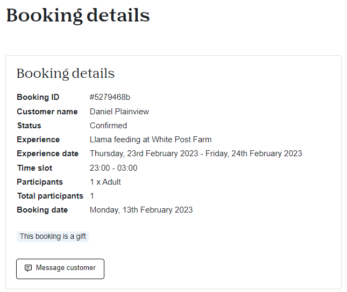347x292 pixels.
Task: Click the large Booking details page title
Action: (x=78, y=16)
